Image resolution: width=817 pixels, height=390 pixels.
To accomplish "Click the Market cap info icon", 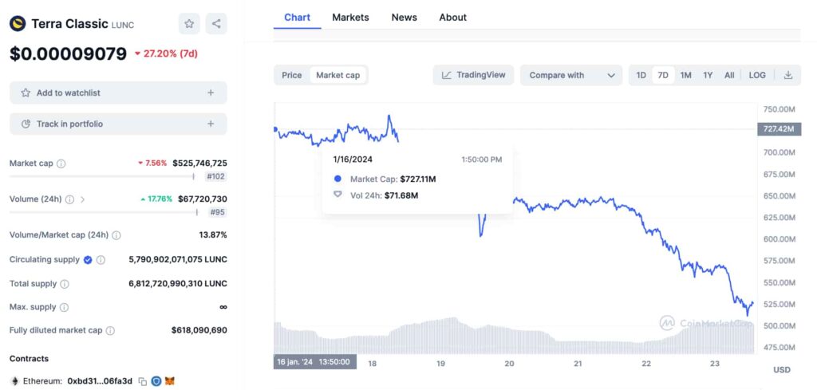I will click(61, 163).
